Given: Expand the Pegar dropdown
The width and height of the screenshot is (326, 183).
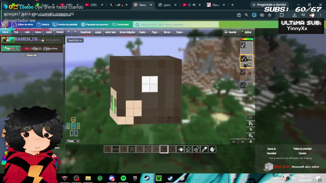Looking at the screenshot, I should pyautogui.click(x=156, y=32).
